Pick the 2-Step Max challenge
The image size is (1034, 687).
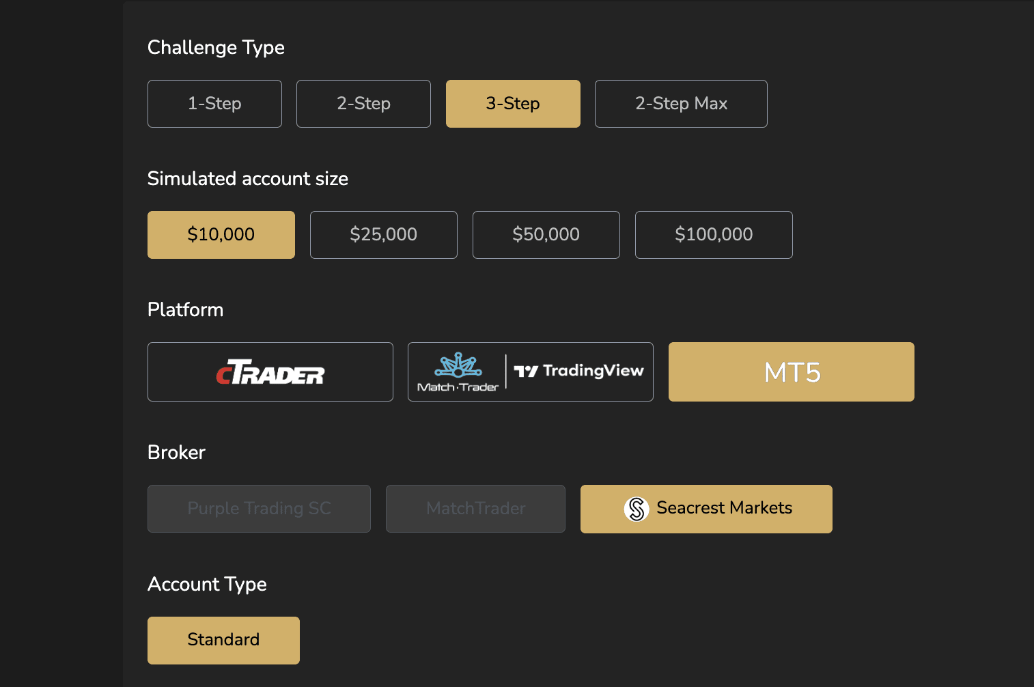(681, 104)
